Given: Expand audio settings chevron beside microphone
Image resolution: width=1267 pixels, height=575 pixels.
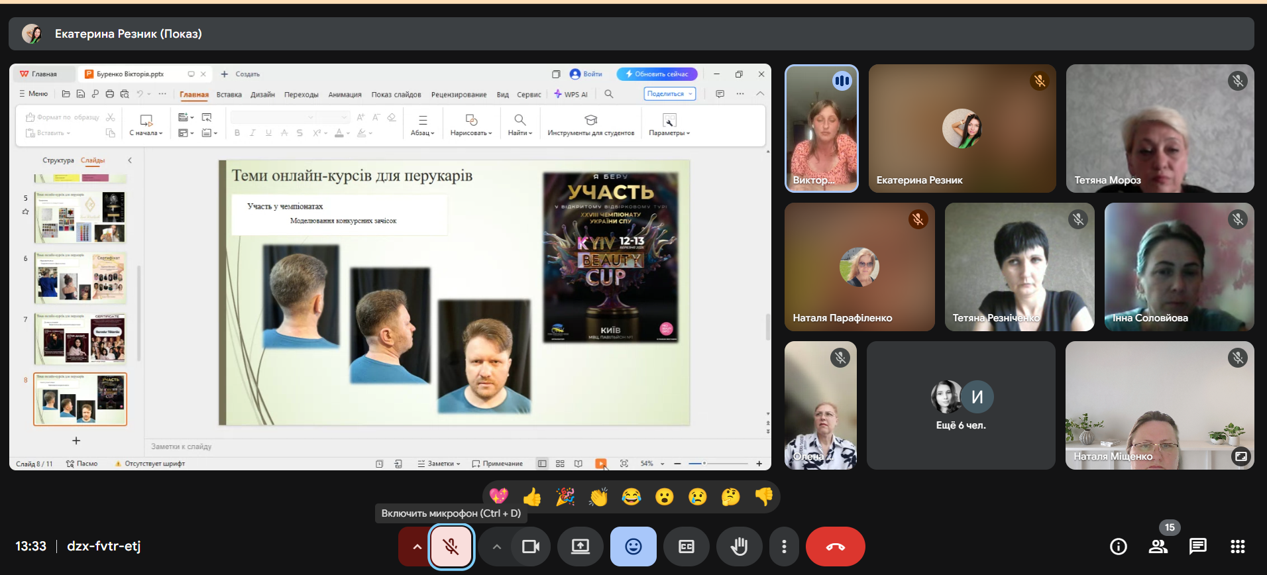Looking at the screenshot, I should [417, 547].
